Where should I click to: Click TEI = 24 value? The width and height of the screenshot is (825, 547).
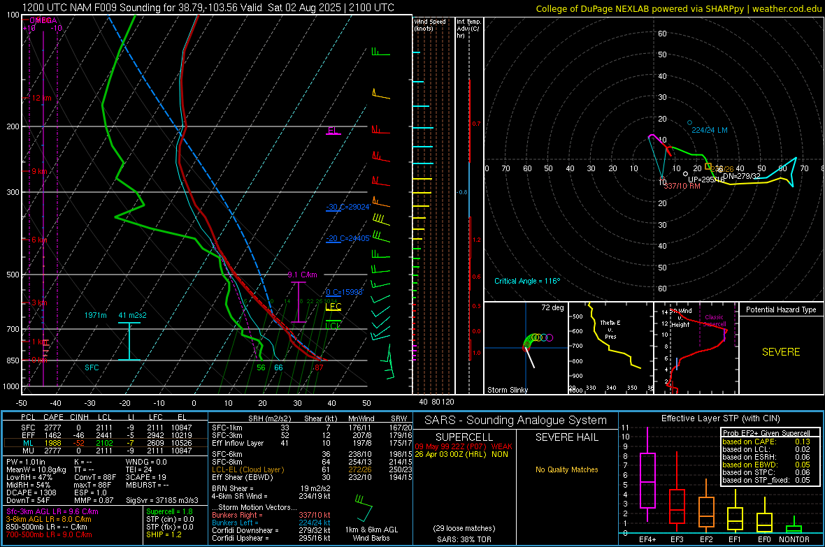click(139, 469)
